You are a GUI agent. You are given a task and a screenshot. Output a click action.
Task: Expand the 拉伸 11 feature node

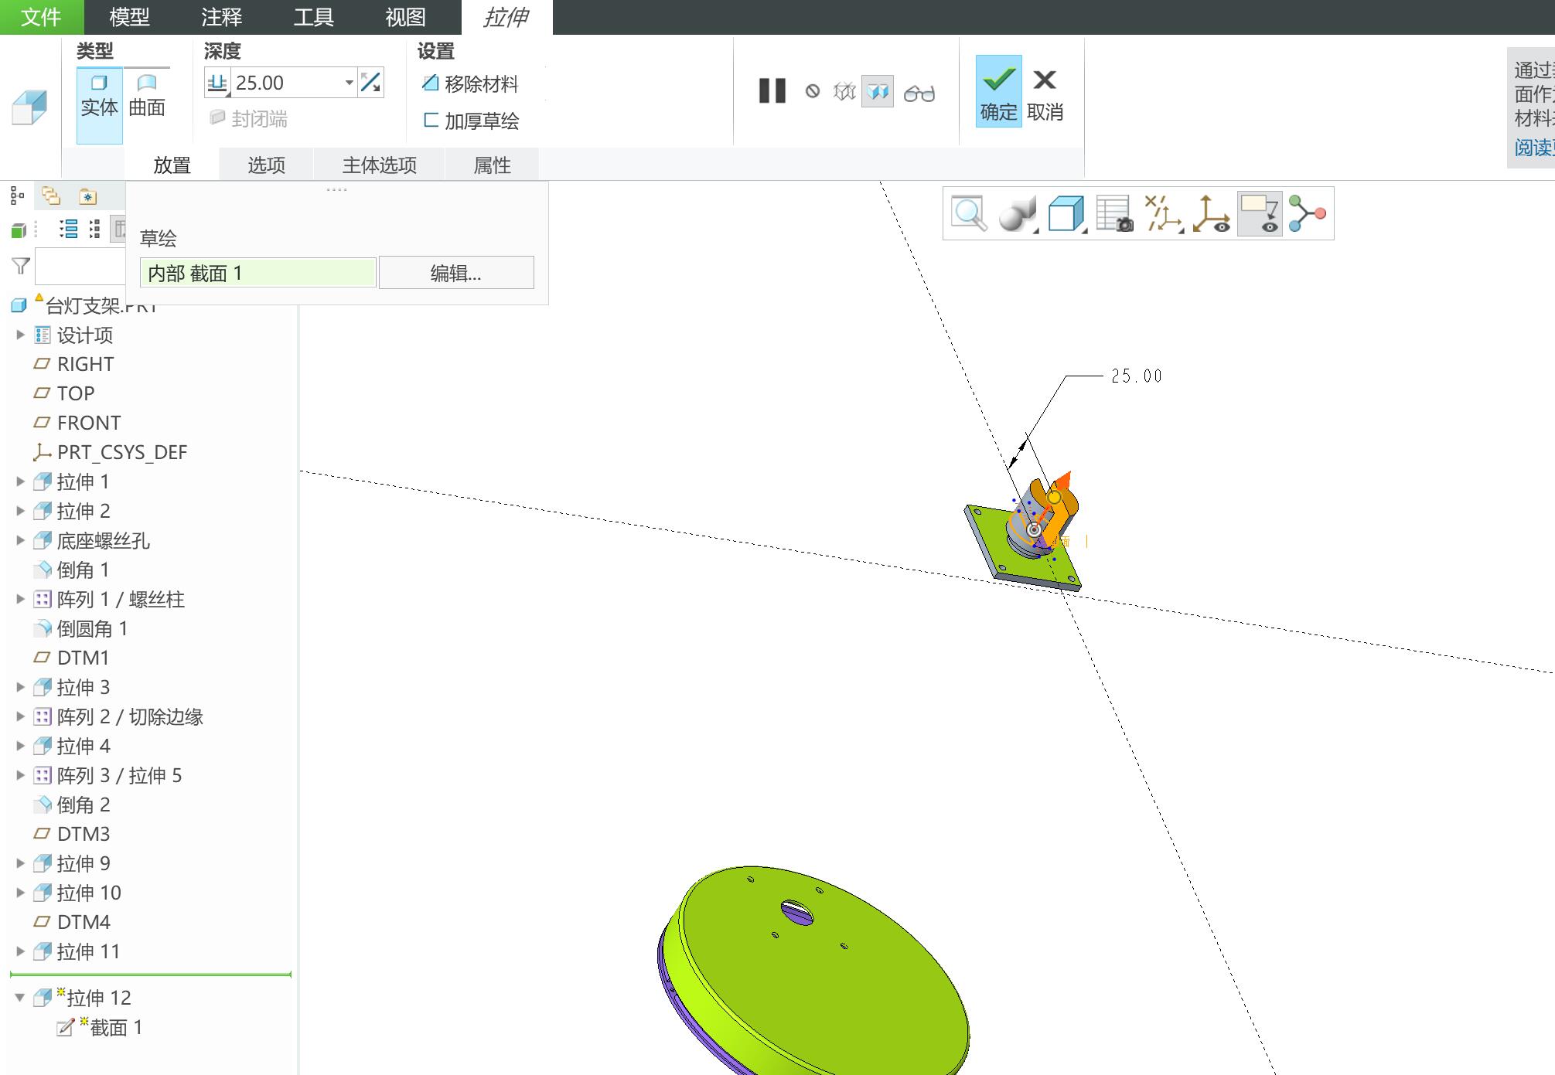(21, 952)
